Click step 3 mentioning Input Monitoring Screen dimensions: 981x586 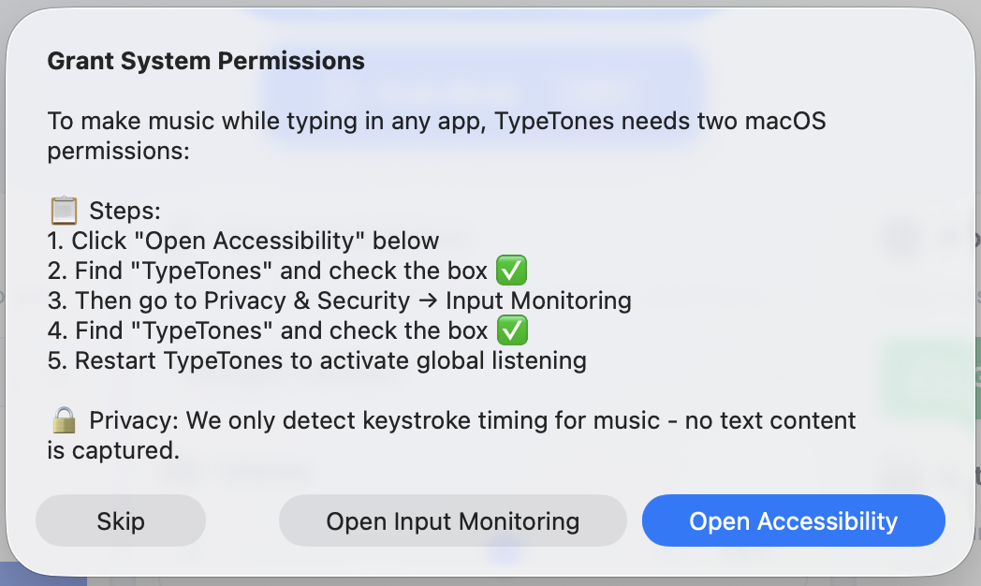pyautogui.click(x=339, y=300)
